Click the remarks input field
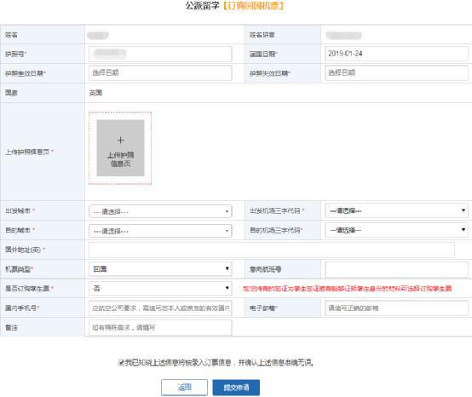This screenshot has width=472, height=397. coord(160,327)
